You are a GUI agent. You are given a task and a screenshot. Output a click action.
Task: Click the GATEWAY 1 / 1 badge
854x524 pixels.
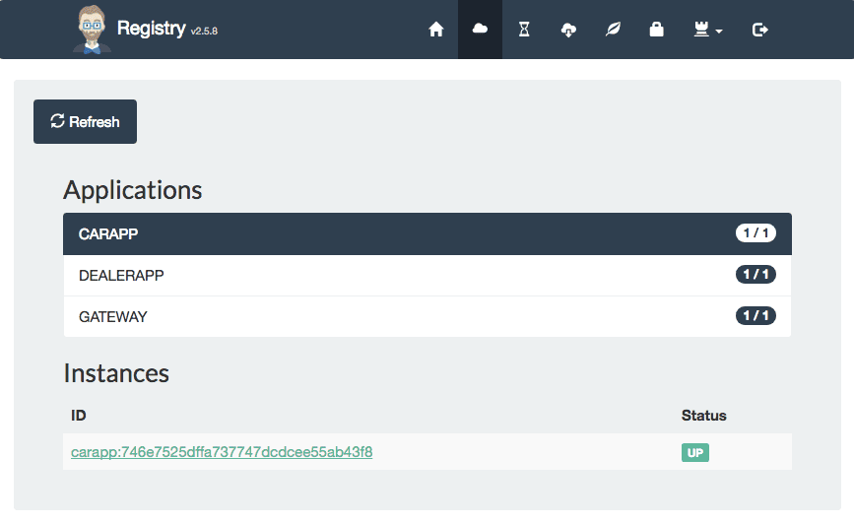point(755,315)
